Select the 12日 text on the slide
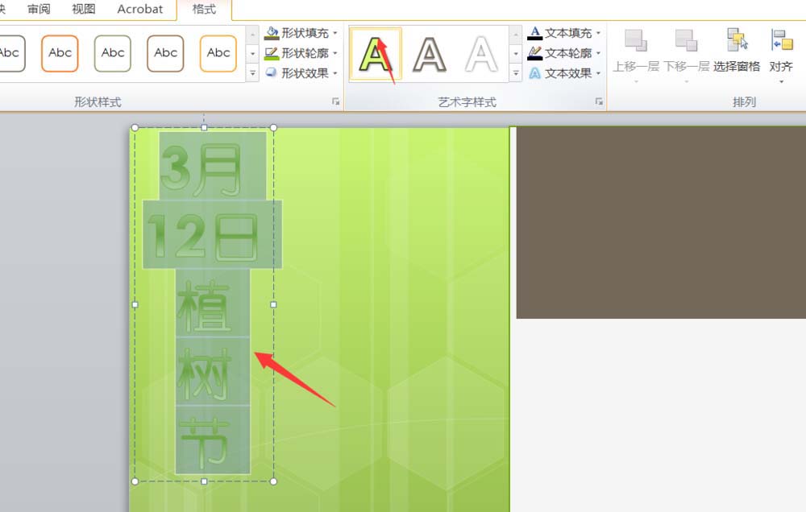 [202, 236]
